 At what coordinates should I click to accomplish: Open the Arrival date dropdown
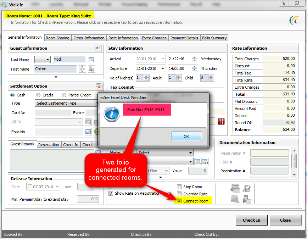point(163,59)
